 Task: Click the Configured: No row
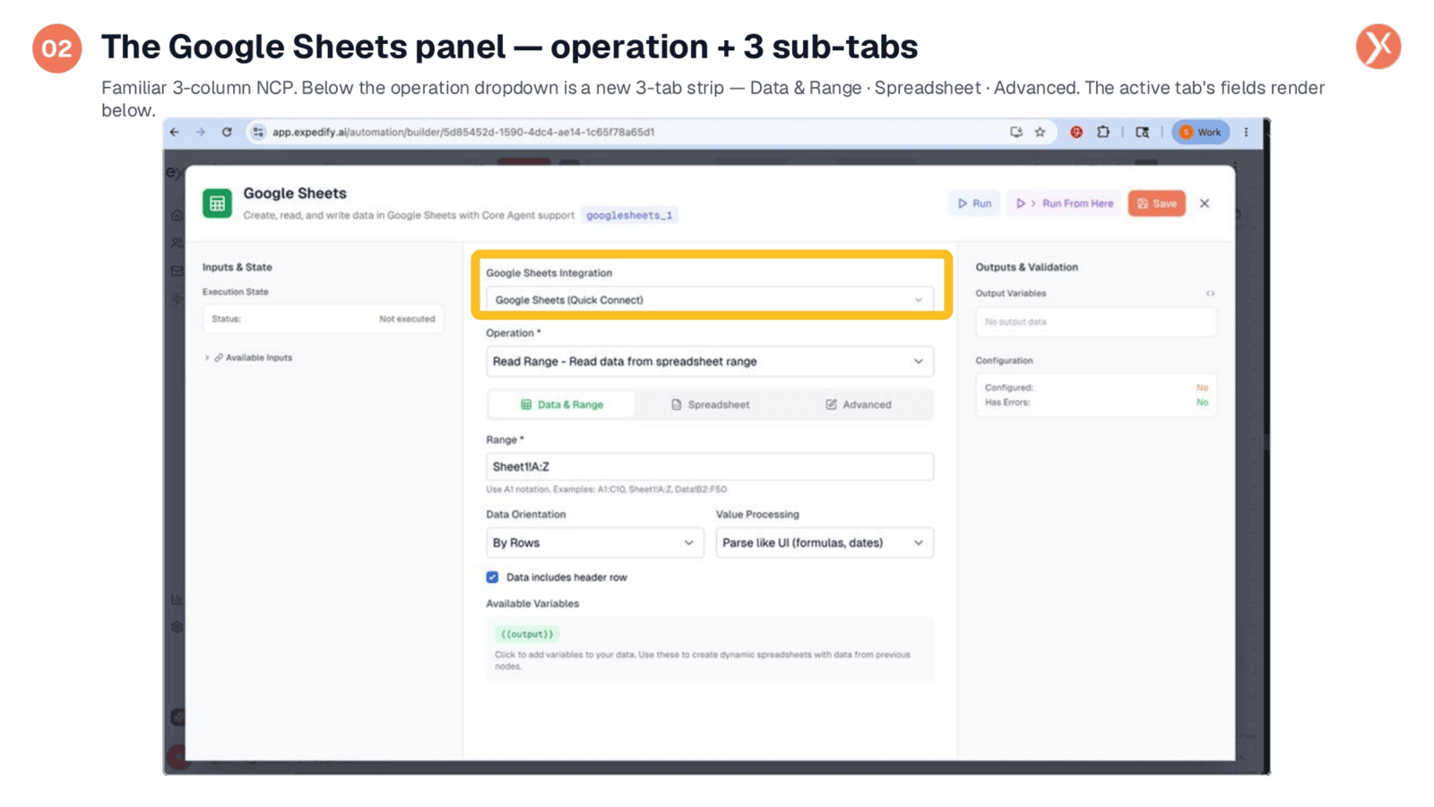(x=1096, y=388)
